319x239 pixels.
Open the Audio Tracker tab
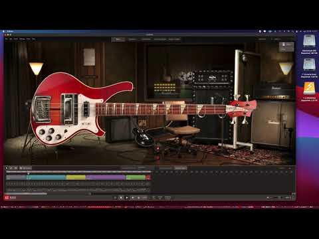(x=174, y=39)
